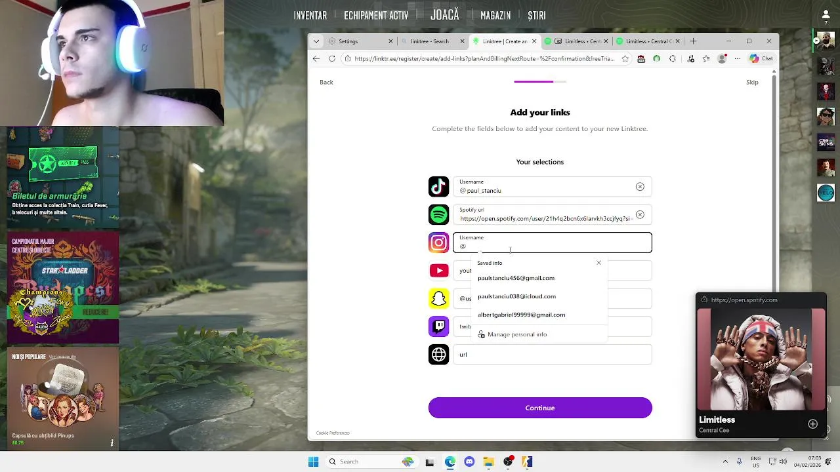Bookmark this page with the star icon
This screenshot has width=840, height=472.
tap(625, 58)
